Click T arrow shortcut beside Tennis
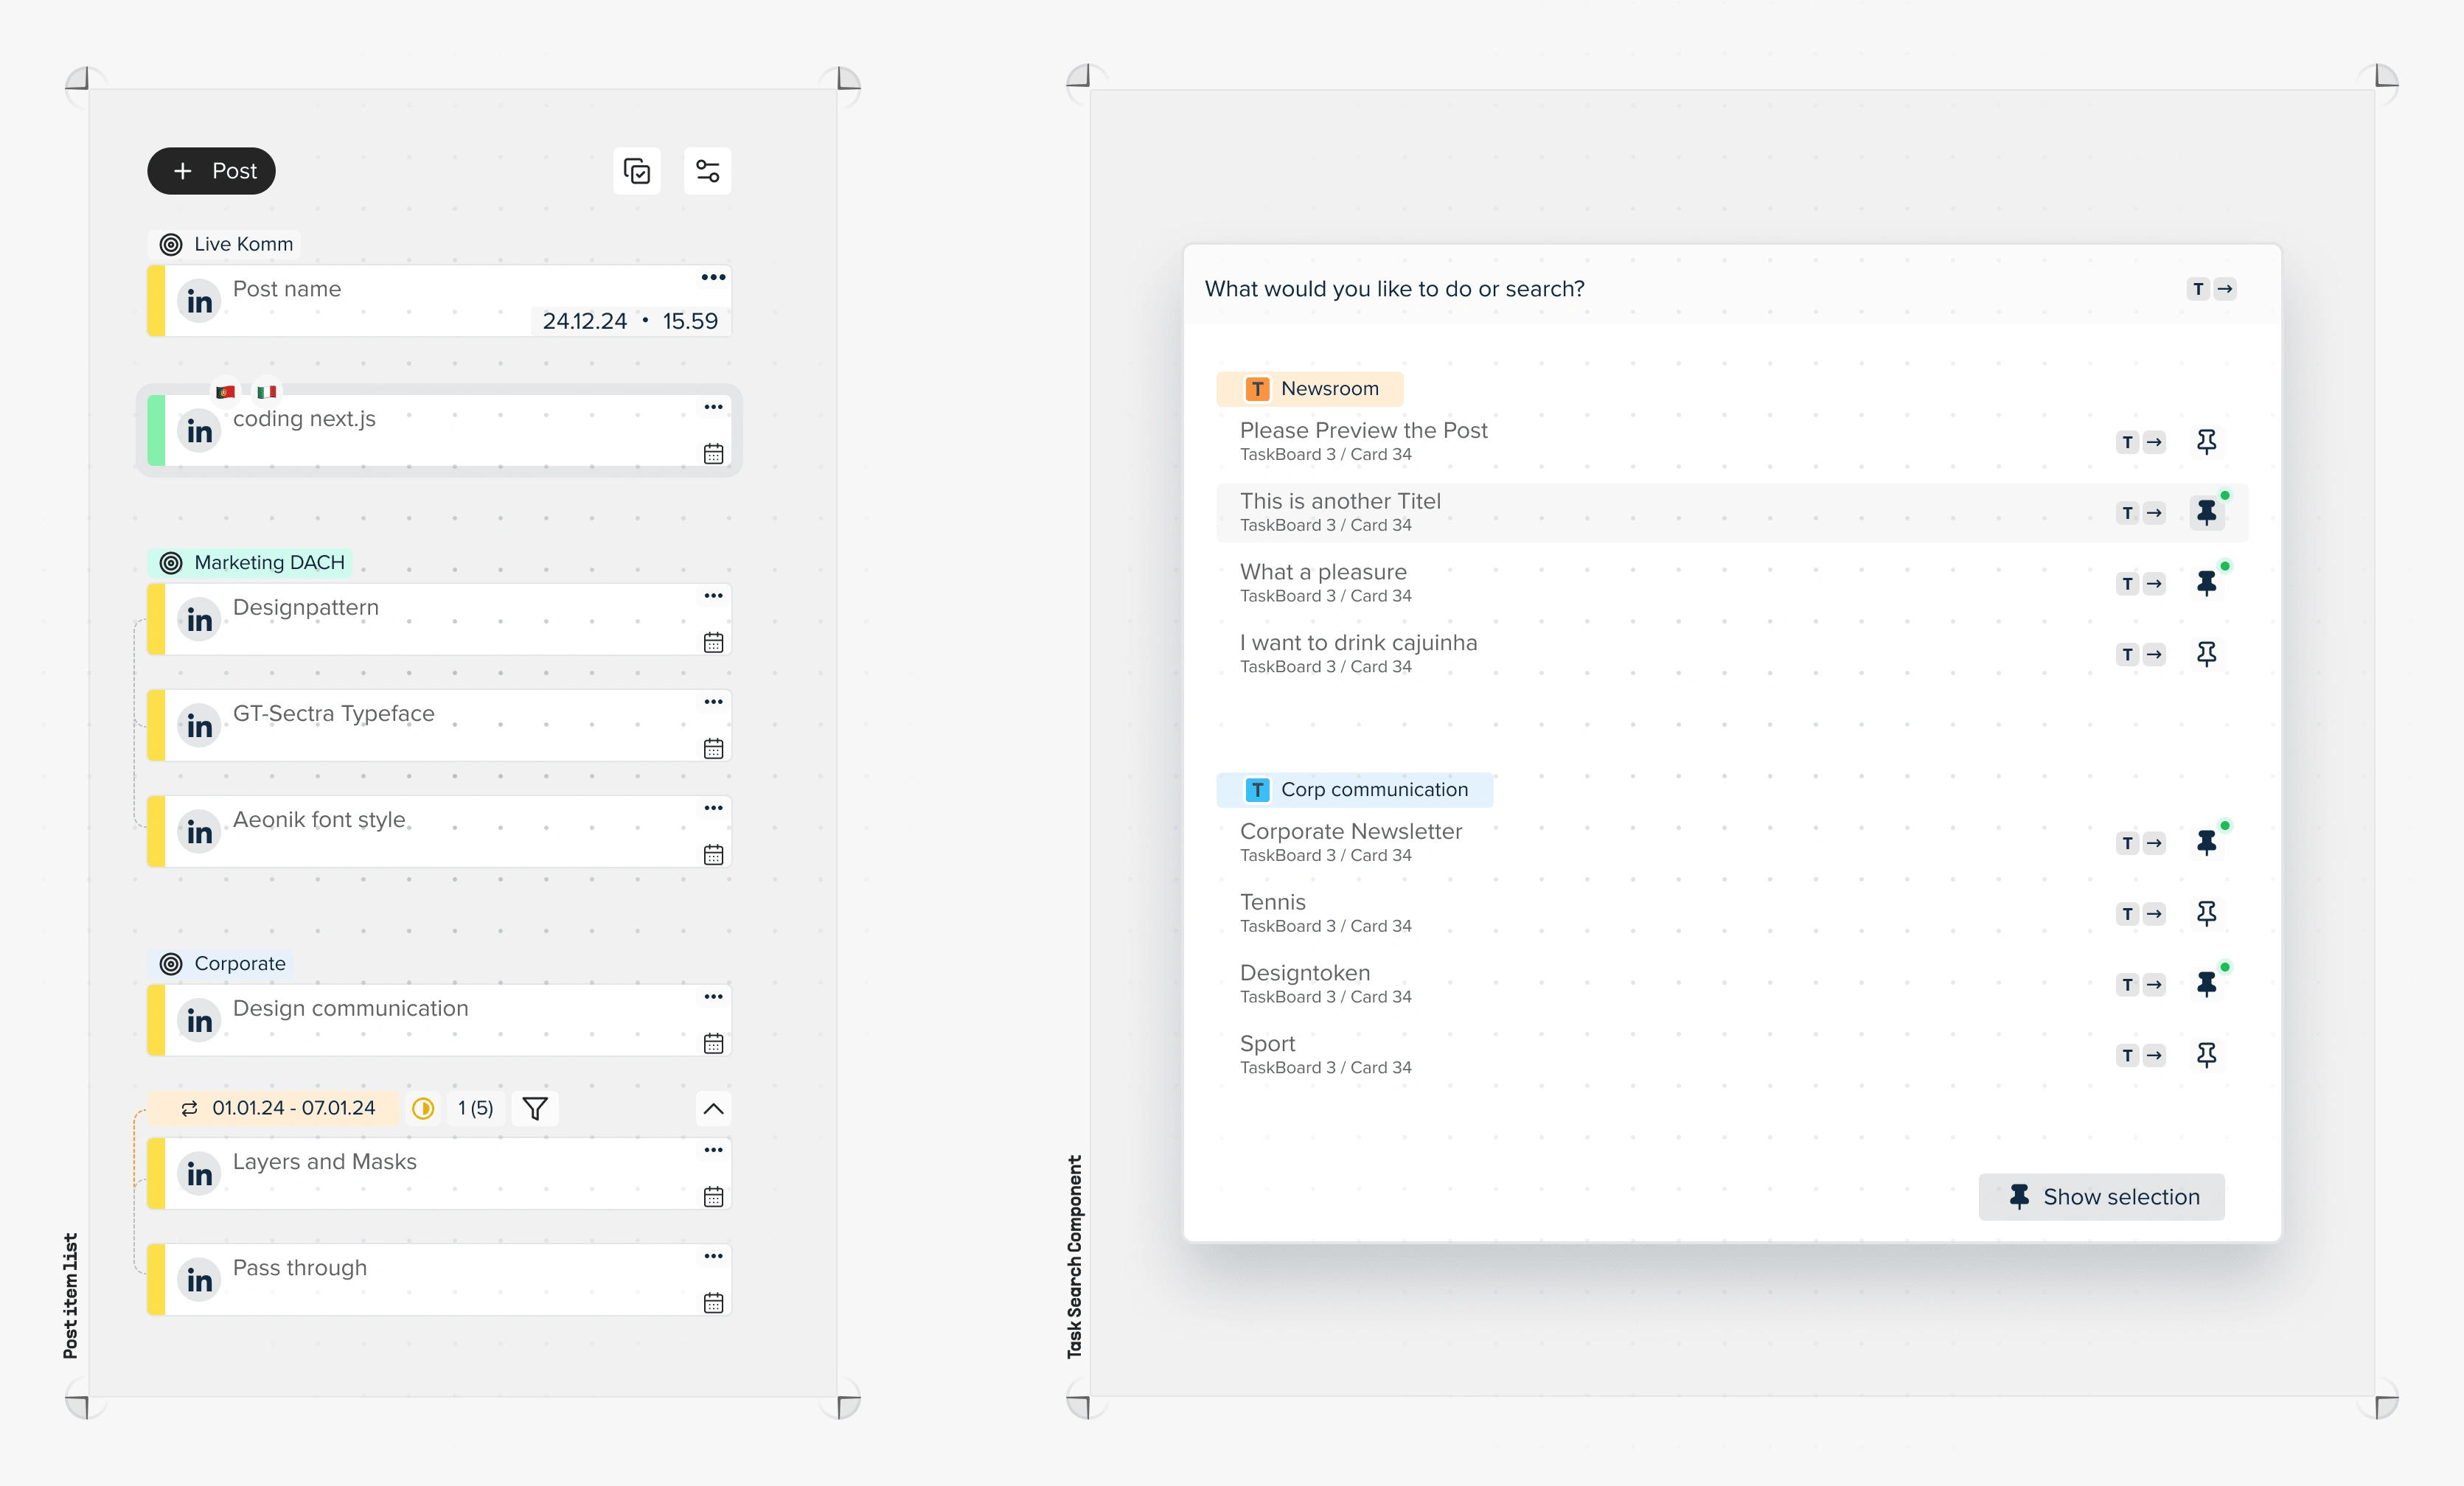The height and width of the screenshot is (1486, 2464). click(2140, 913)
